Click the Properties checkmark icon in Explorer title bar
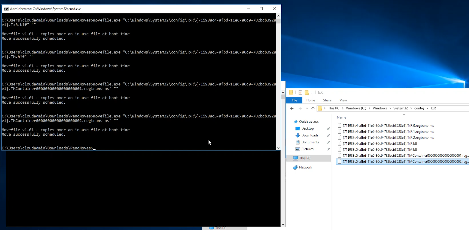This screenshot has width=469, height=230. coord(300,92)
